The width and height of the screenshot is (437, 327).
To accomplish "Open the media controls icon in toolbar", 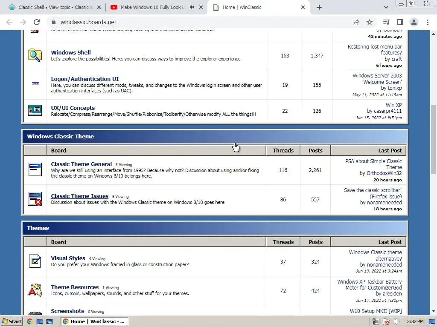I will [386, 22].
